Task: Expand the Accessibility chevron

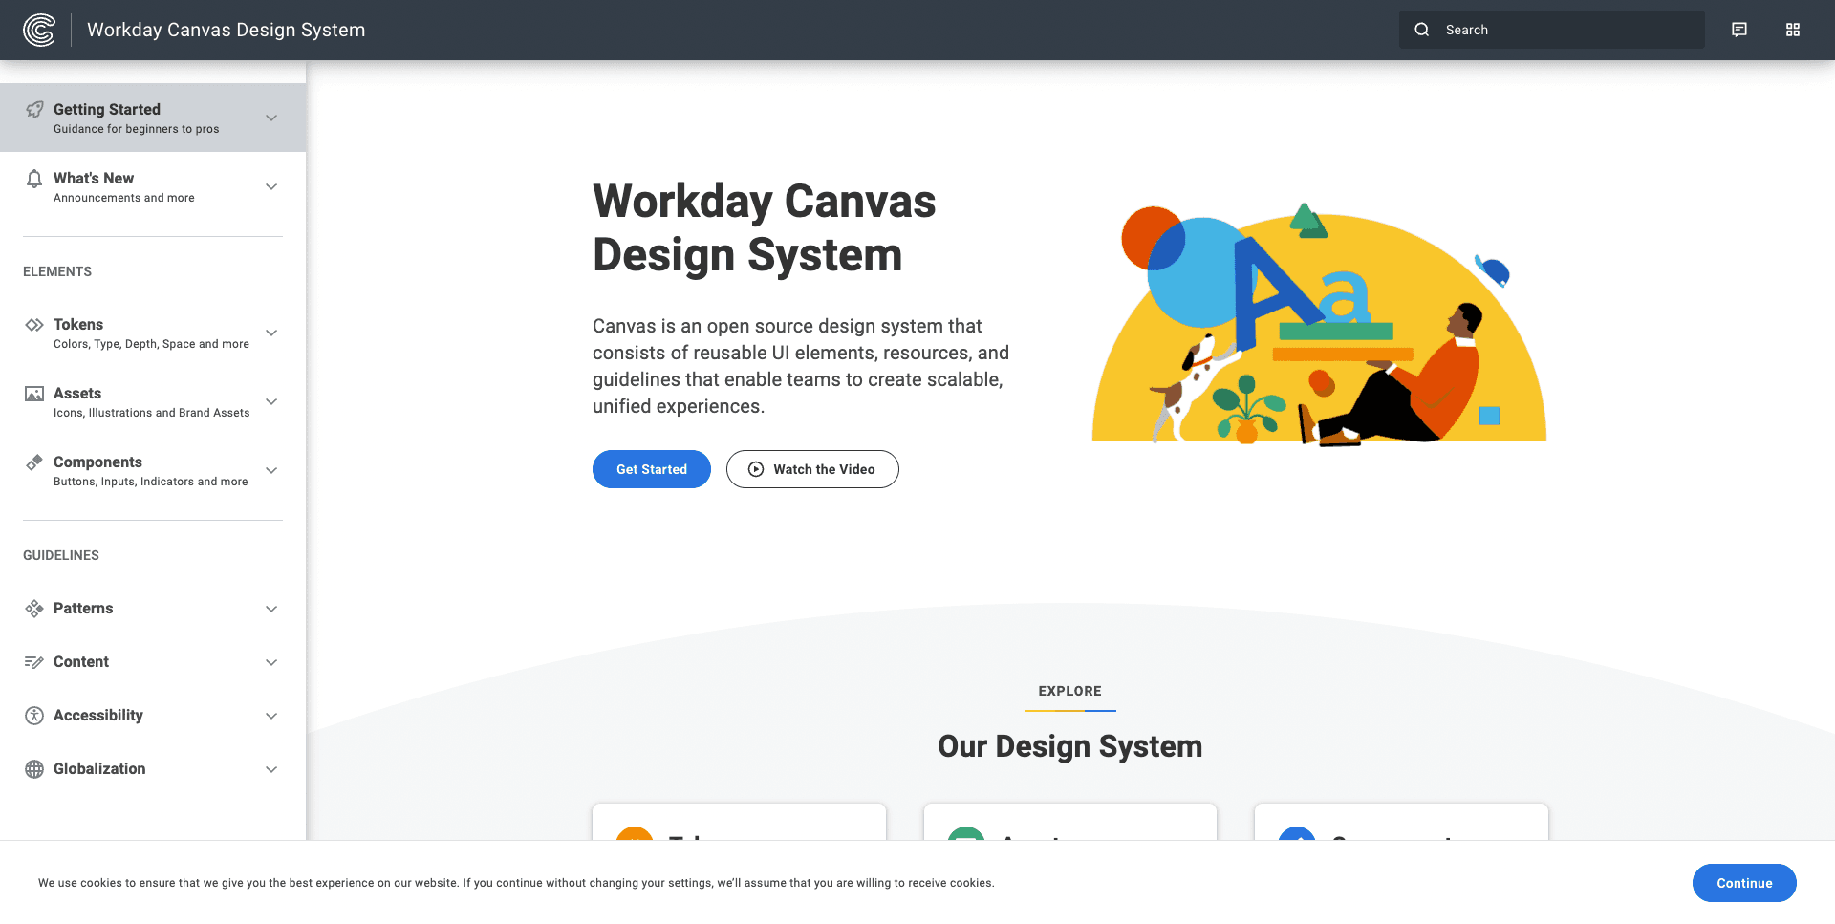Action: coord(271,716)
